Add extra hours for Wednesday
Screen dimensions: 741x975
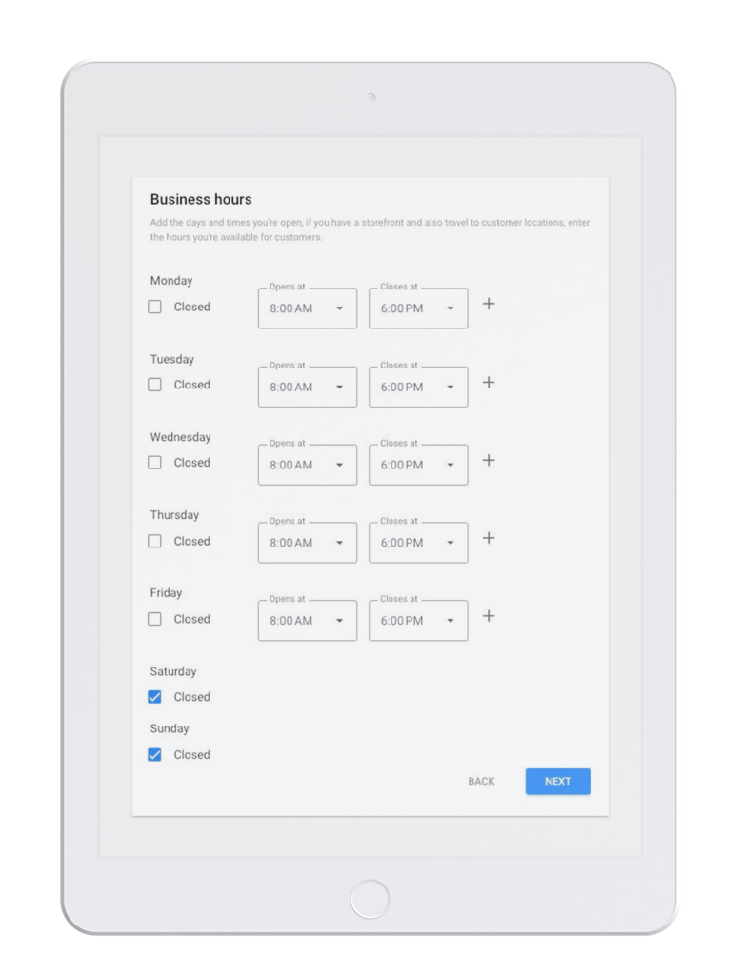click(489, 460)
